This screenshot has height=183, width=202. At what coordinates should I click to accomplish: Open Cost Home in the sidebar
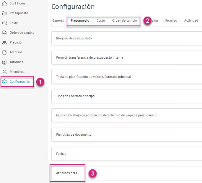pyautogui.click(x=18, y=3)
